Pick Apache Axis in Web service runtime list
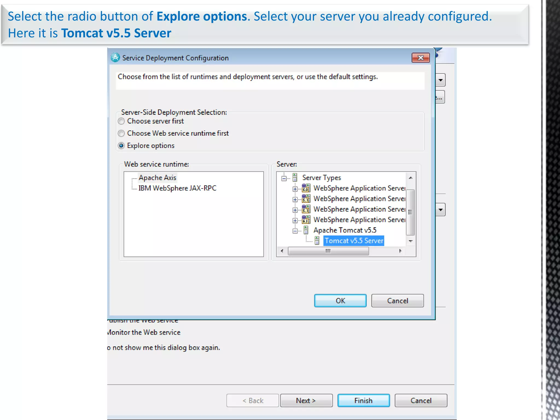 pyautogui.click(x=157, y=178)
